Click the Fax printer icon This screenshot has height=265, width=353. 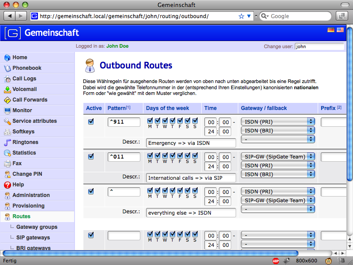click(x=7, y=163)
